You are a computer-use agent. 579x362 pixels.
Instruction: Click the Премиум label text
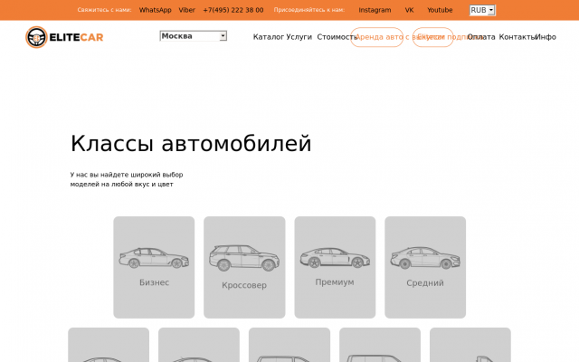tap(335, 282)
